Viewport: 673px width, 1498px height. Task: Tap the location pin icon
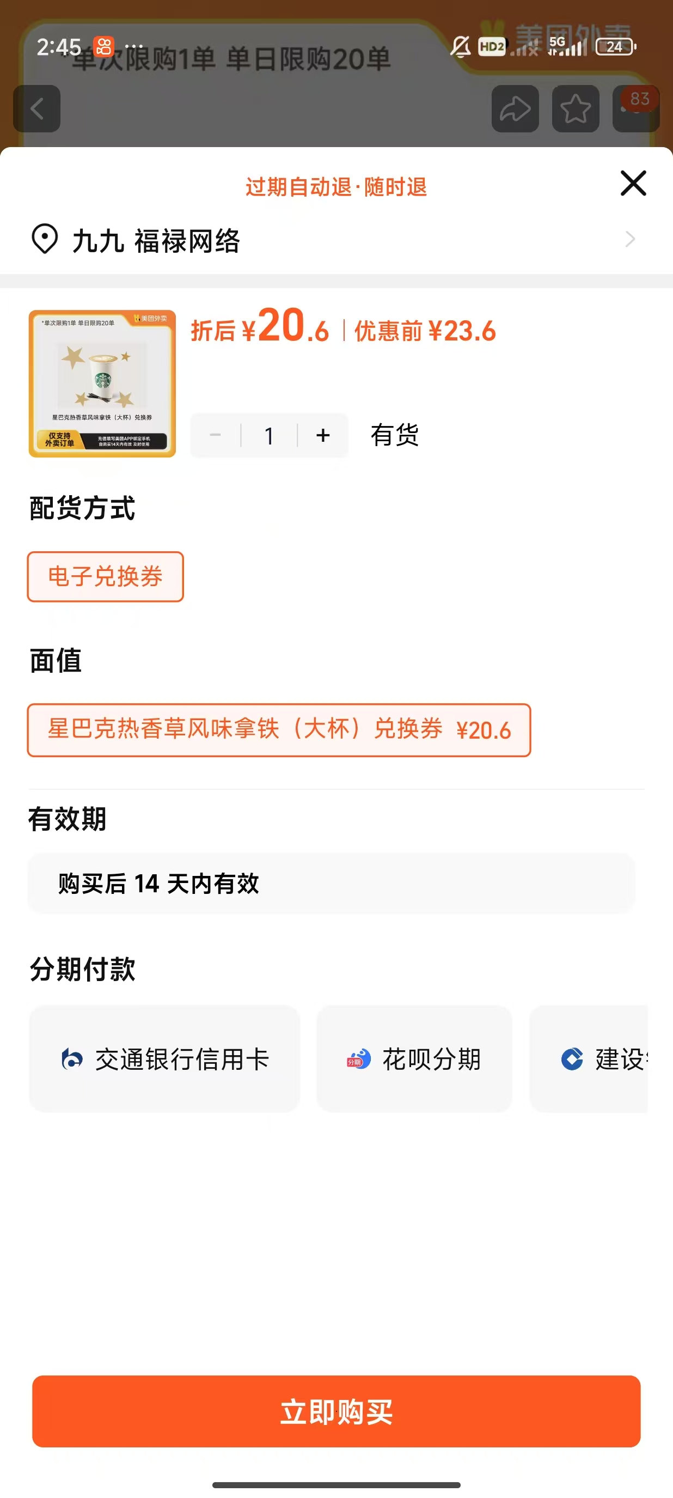[44, 239]
